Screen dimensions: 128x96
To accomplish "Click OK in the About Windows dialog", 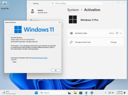I will [x=56, y=70].
